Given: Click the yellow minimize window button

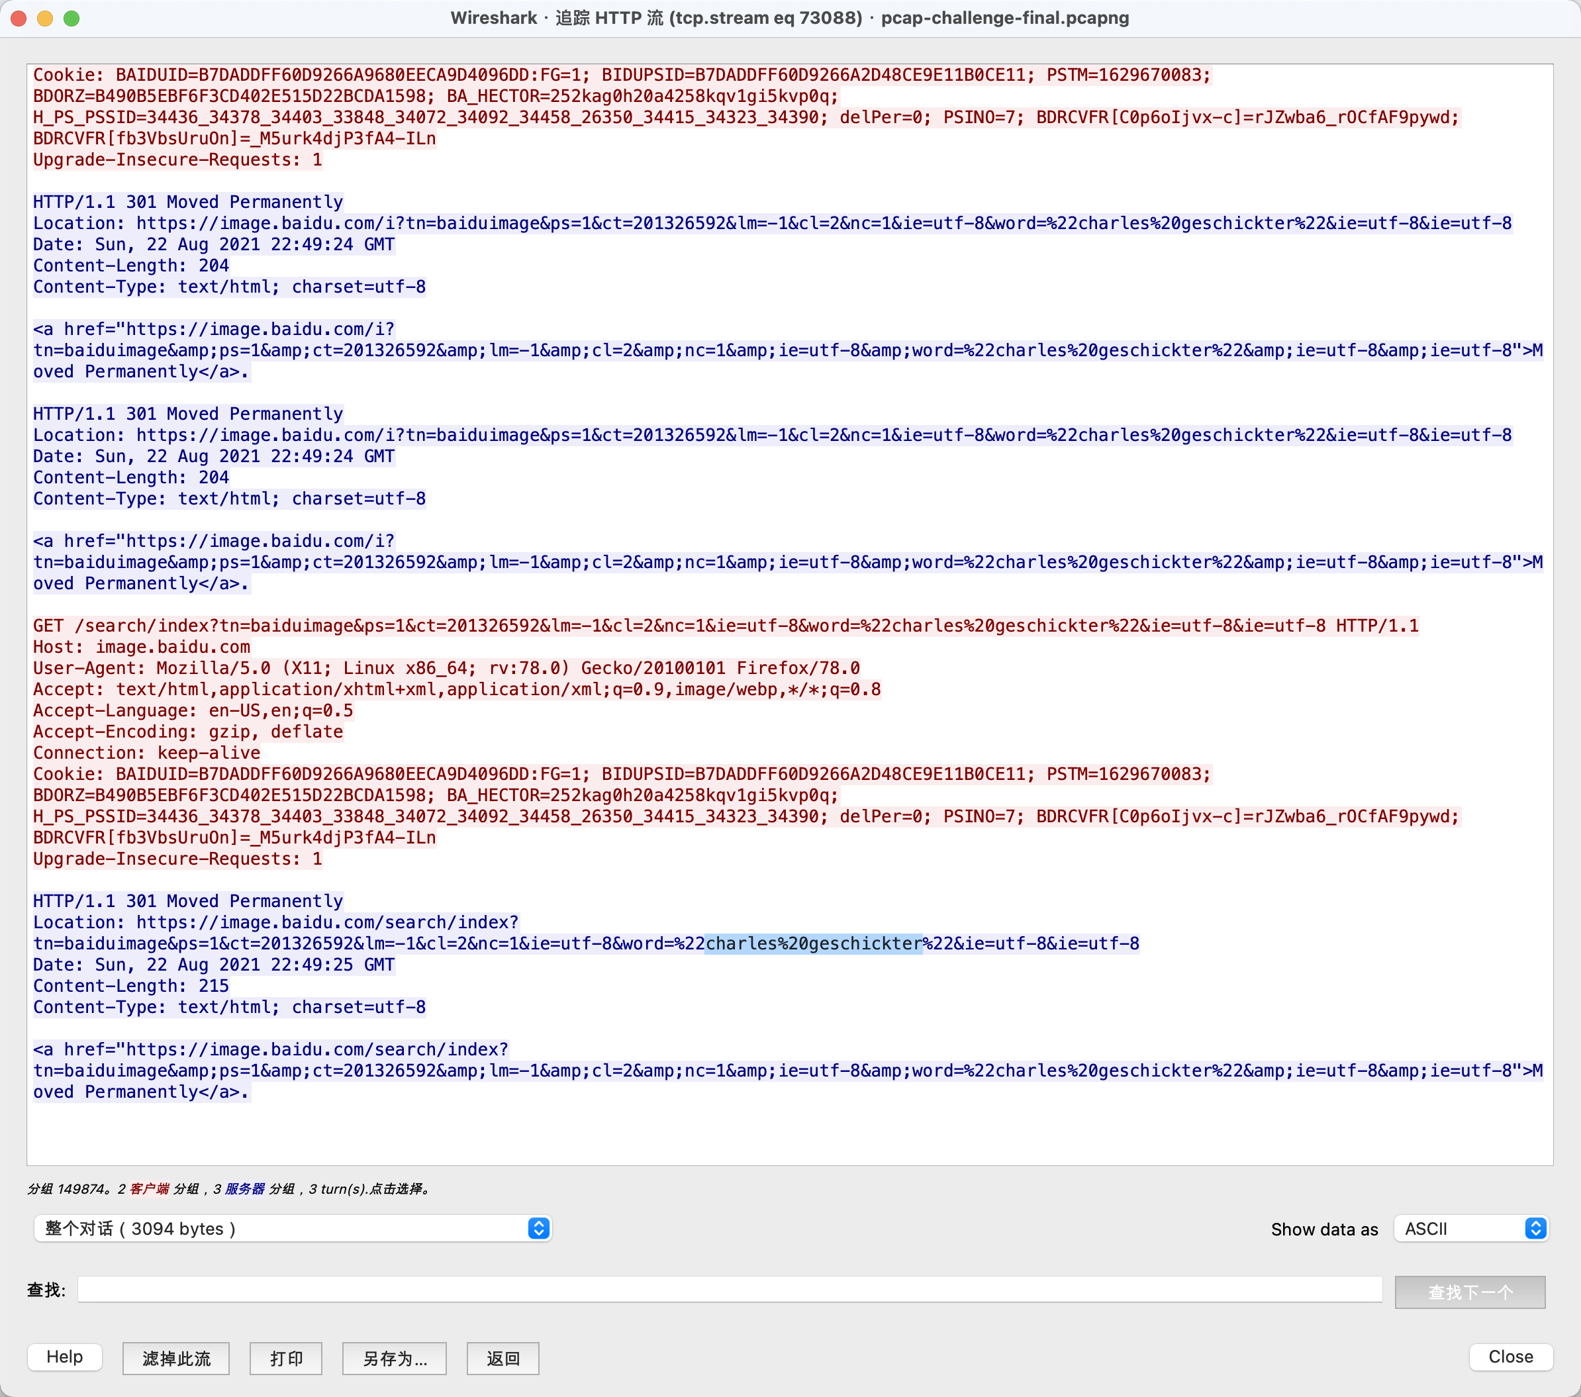Looking at the screenshot, I should 45,18.
